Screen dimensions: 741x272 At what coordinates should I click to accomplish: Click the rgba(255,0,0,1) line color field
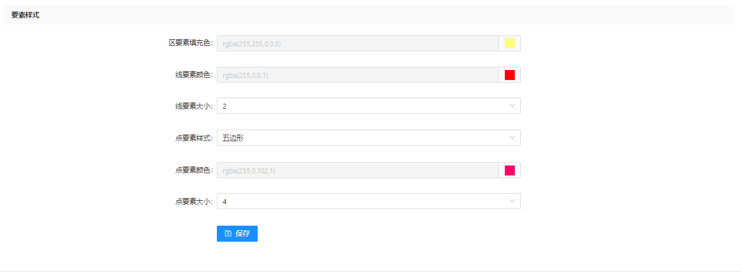(x=358, y=75)
